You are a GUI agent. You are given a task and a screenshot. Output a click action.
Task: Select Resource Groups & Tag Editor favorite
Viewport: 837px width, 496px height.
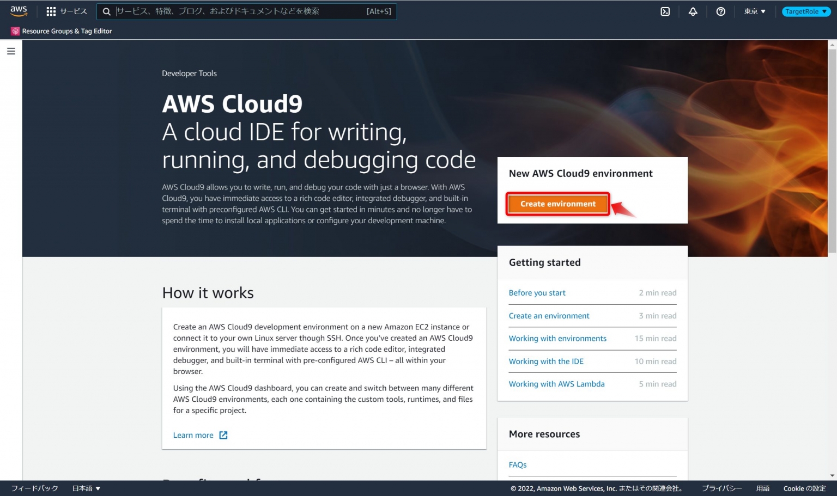[x=65, y=31]
